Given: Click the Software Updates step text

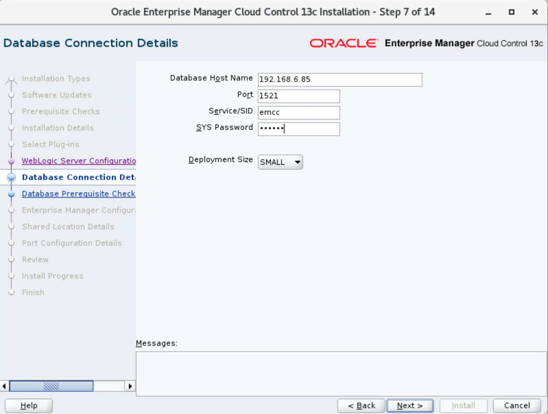Looking at the screenshot, I should click(x=57, y=95).
